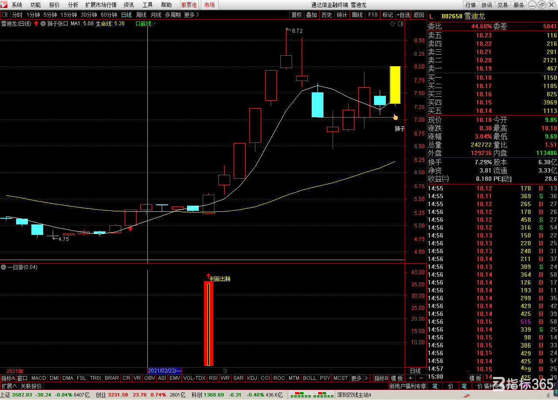Click 叠加 in the chart toolbar
Viewport: 558px width, 400px height.
click(311, 15)
